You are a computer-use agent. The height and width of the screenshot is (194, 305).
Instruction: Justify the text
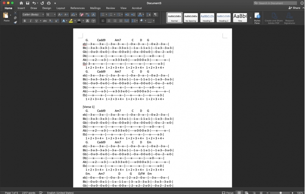(x=121, y=21)
